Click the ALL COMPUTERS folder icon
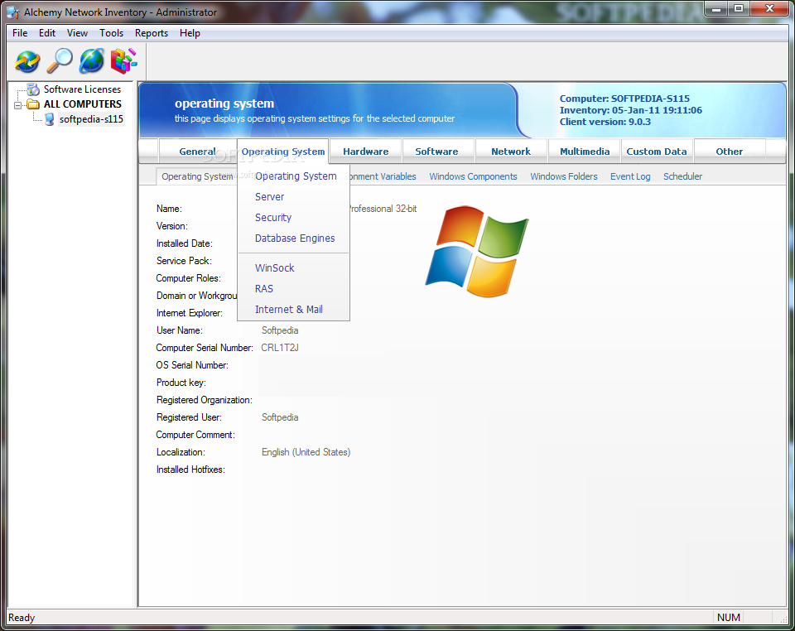 tap(33, 104)
